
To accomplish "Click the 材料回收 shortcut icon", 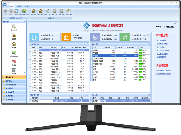I will coord(40,12).
